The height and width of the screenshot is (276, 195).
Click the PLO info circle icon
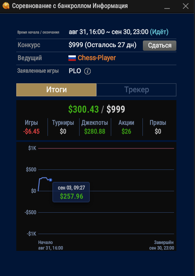click(x=87, y=71)
